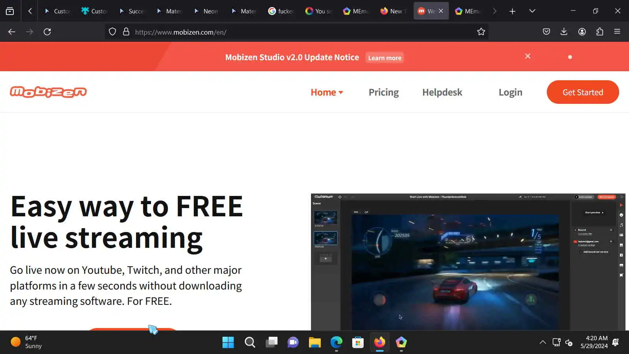Screen dimensions: 629x354
Task: Open the Pricing page
Action: [384, 92]
